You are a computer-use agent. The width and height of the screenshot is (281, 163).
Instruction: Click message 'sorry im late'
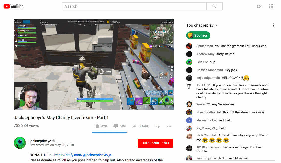(x=225, y=54)
